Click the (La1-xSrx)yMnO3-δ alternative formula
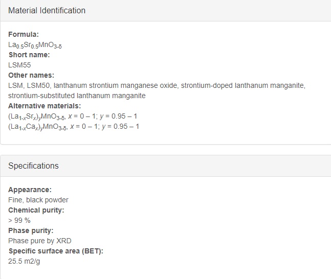 pyautogui.click(x=37, y=117)
